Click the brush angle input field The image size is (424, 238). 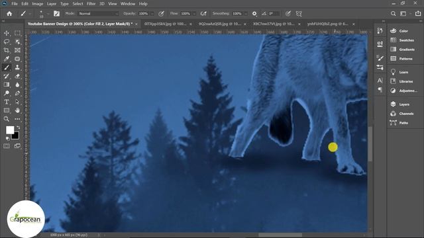(x=274, y=13)
